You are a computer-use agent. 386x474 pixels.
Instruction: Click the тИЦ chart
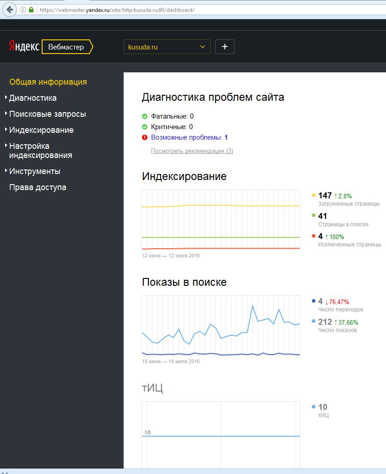tap(221, 435)
